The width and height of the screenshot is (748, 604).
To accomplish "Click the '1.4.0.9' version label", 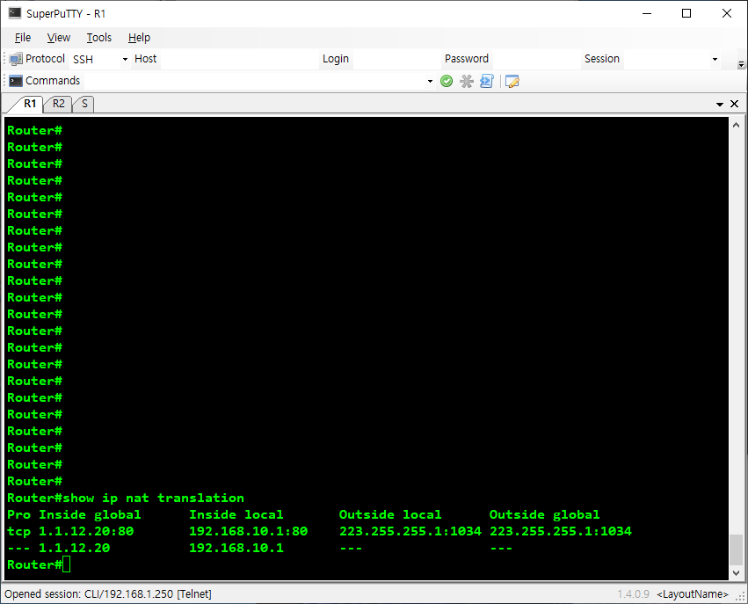I will coord(633,594).
